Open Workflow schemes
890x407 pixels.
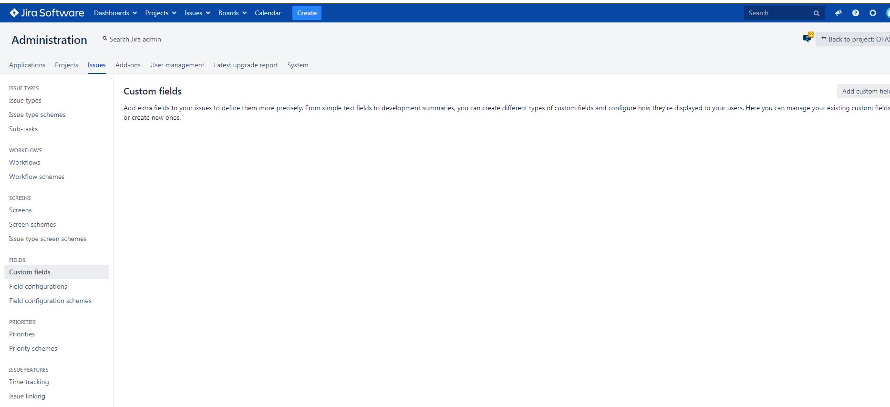tap(37, 177)
